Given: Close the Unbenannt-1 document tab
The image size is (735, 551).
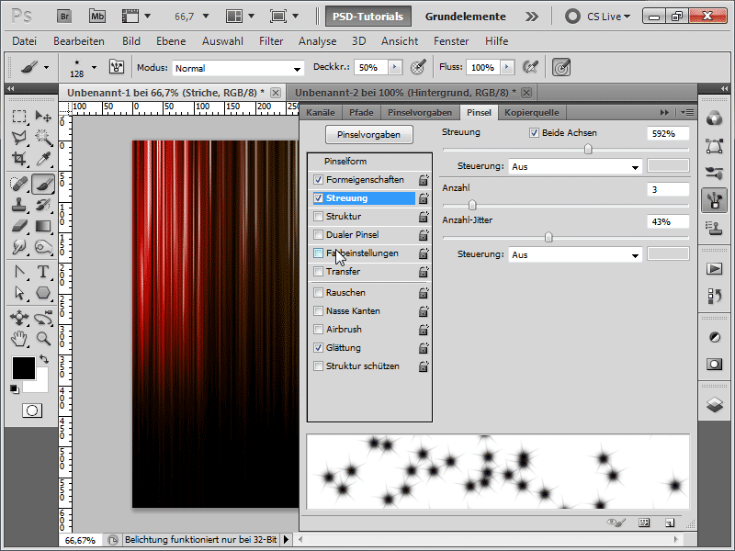Looking at the screenshot, I should pos(276,93).
